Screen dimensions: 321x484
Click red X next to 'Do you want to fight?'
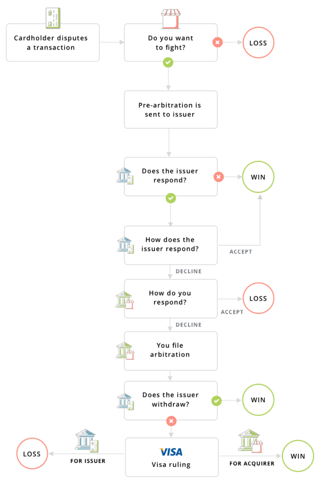click(218, 43)
